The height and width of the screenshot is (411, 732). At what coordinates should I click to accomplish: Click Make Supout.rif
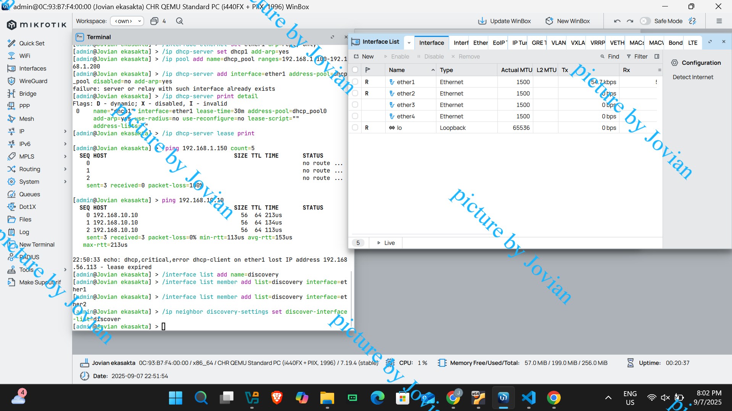pos(40,282)
